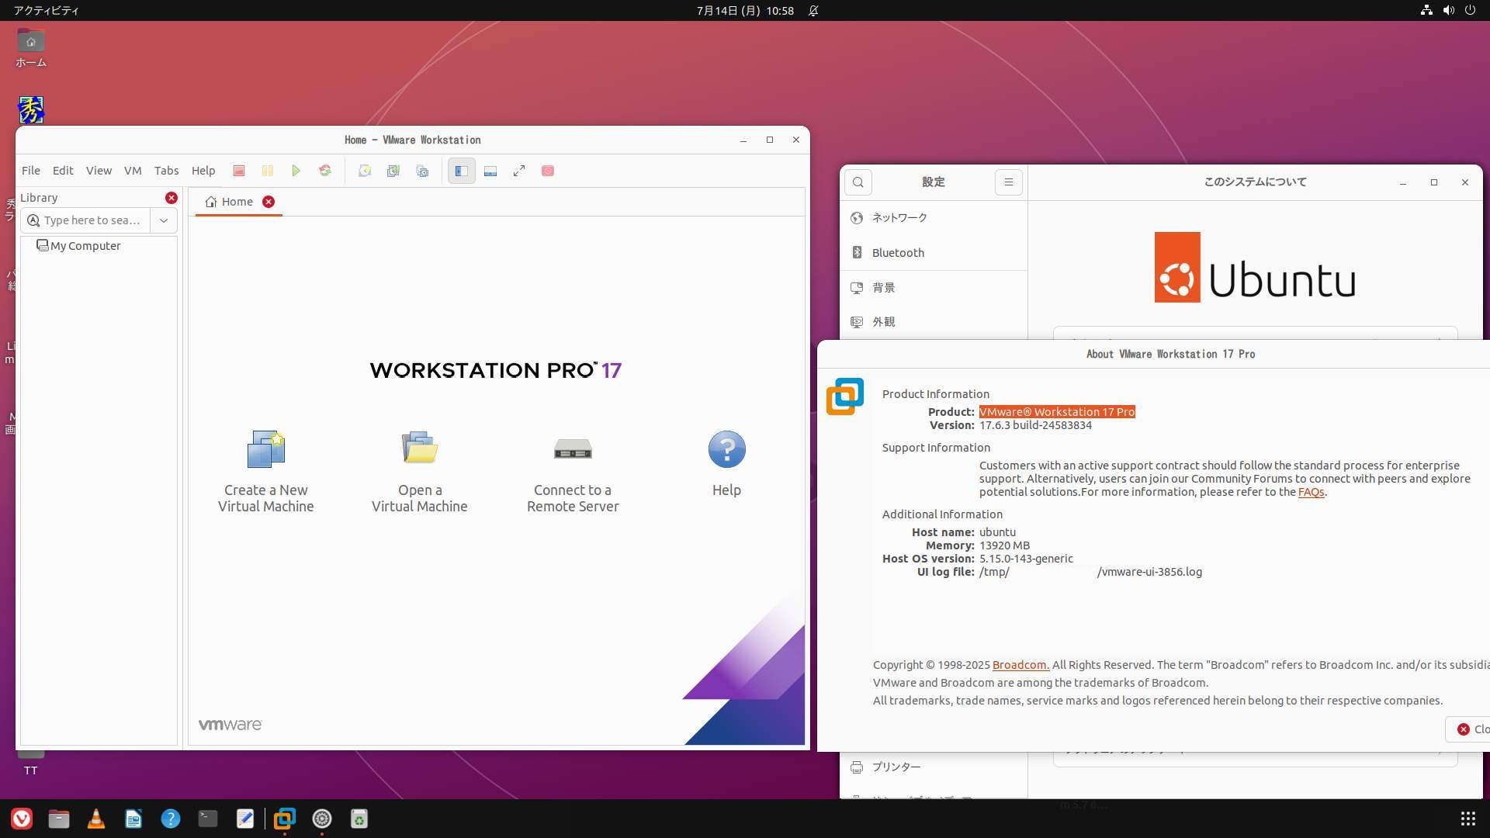Viewport: 1490px width, 838px height.
Task: Click Open a Virtual Machine folder icon
Action: [420, 448]
